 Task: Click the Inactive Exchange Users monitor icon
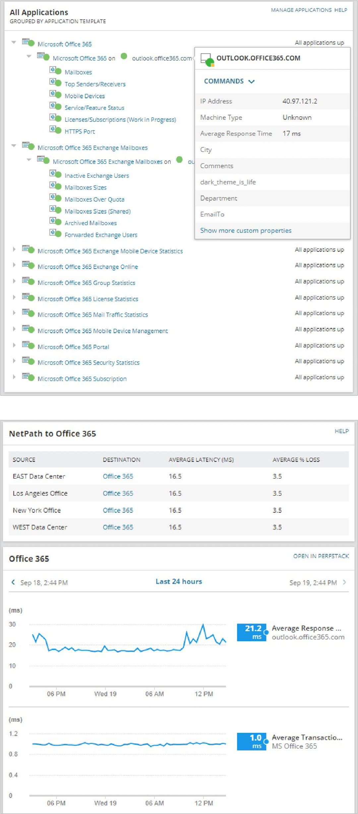click(x=55, y=174)
